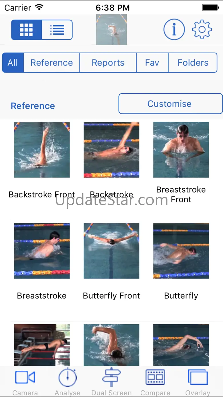Open the Reports tab
The height and width of the screenshot is (397, 223).
pos(108,63)
